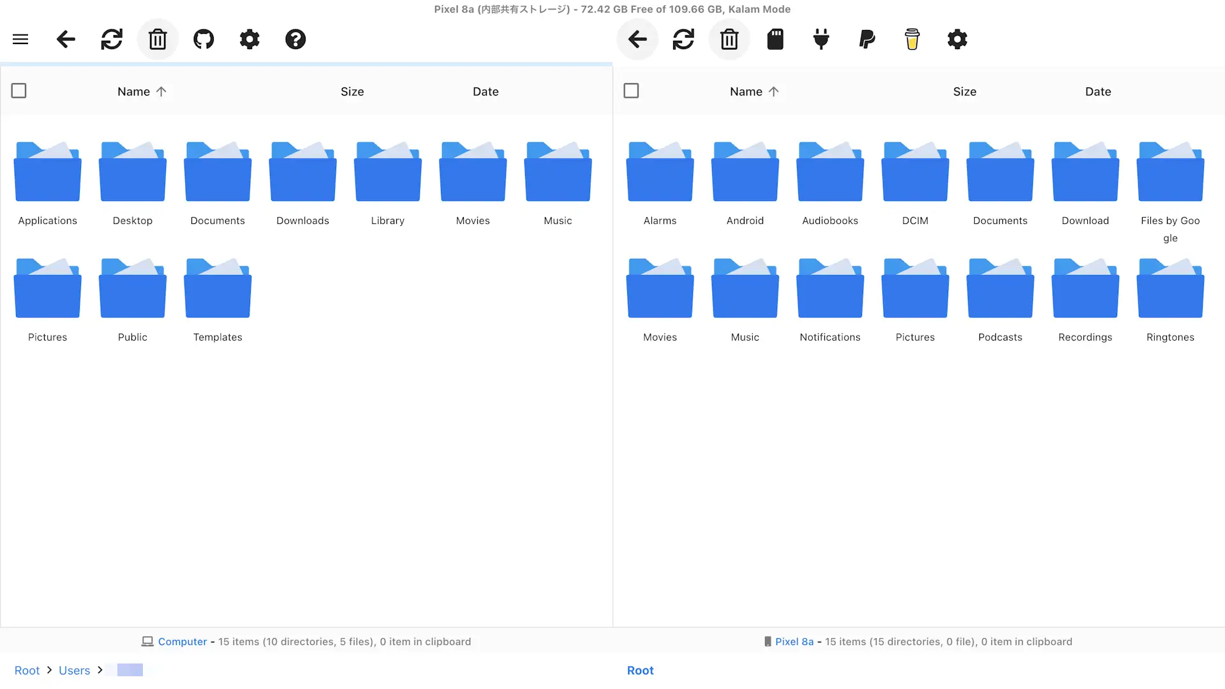Sort Computer pane by Date column
The width and height of the screenshot is (1225, 689).
(486, 92)
